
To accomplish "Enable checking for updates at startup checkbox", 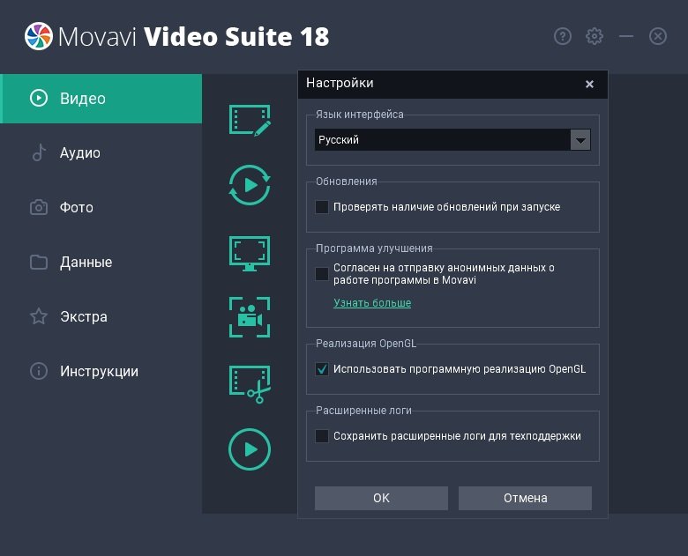I will [322, 207].
